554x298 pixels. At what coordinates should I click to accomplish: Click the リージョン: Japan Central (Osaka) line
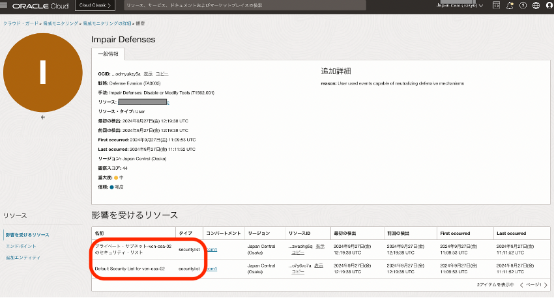click(x=132, y=159)
